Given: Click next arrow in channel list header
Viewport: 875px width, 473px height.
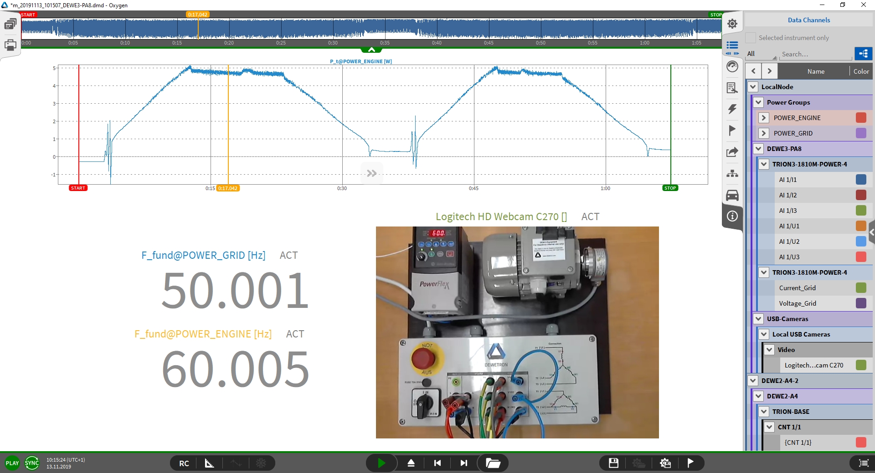Looking at the screenshot, I should point(769,71).
